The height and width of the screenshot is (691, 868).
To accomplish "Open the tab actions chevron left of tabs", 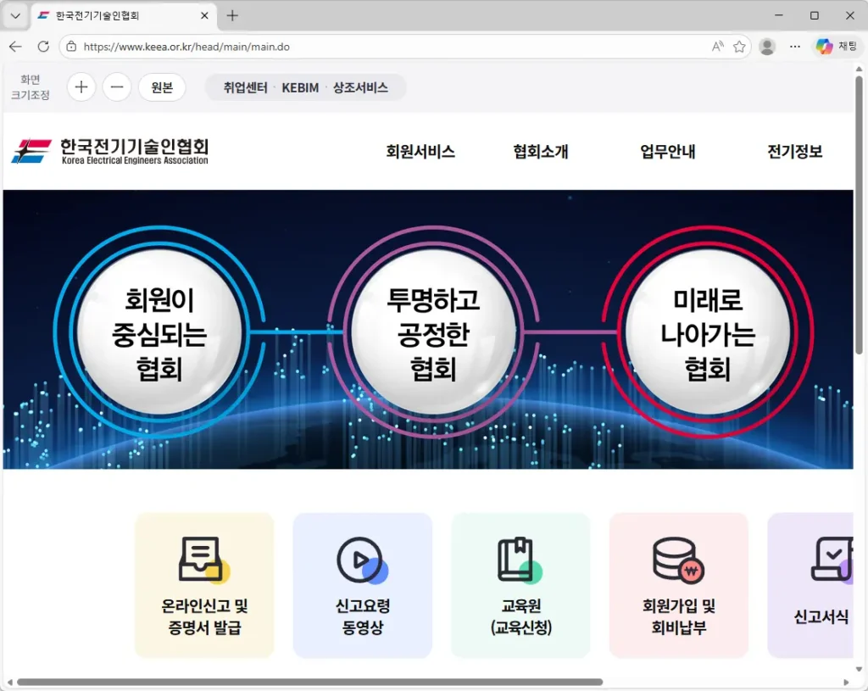I will coord(14,15).
